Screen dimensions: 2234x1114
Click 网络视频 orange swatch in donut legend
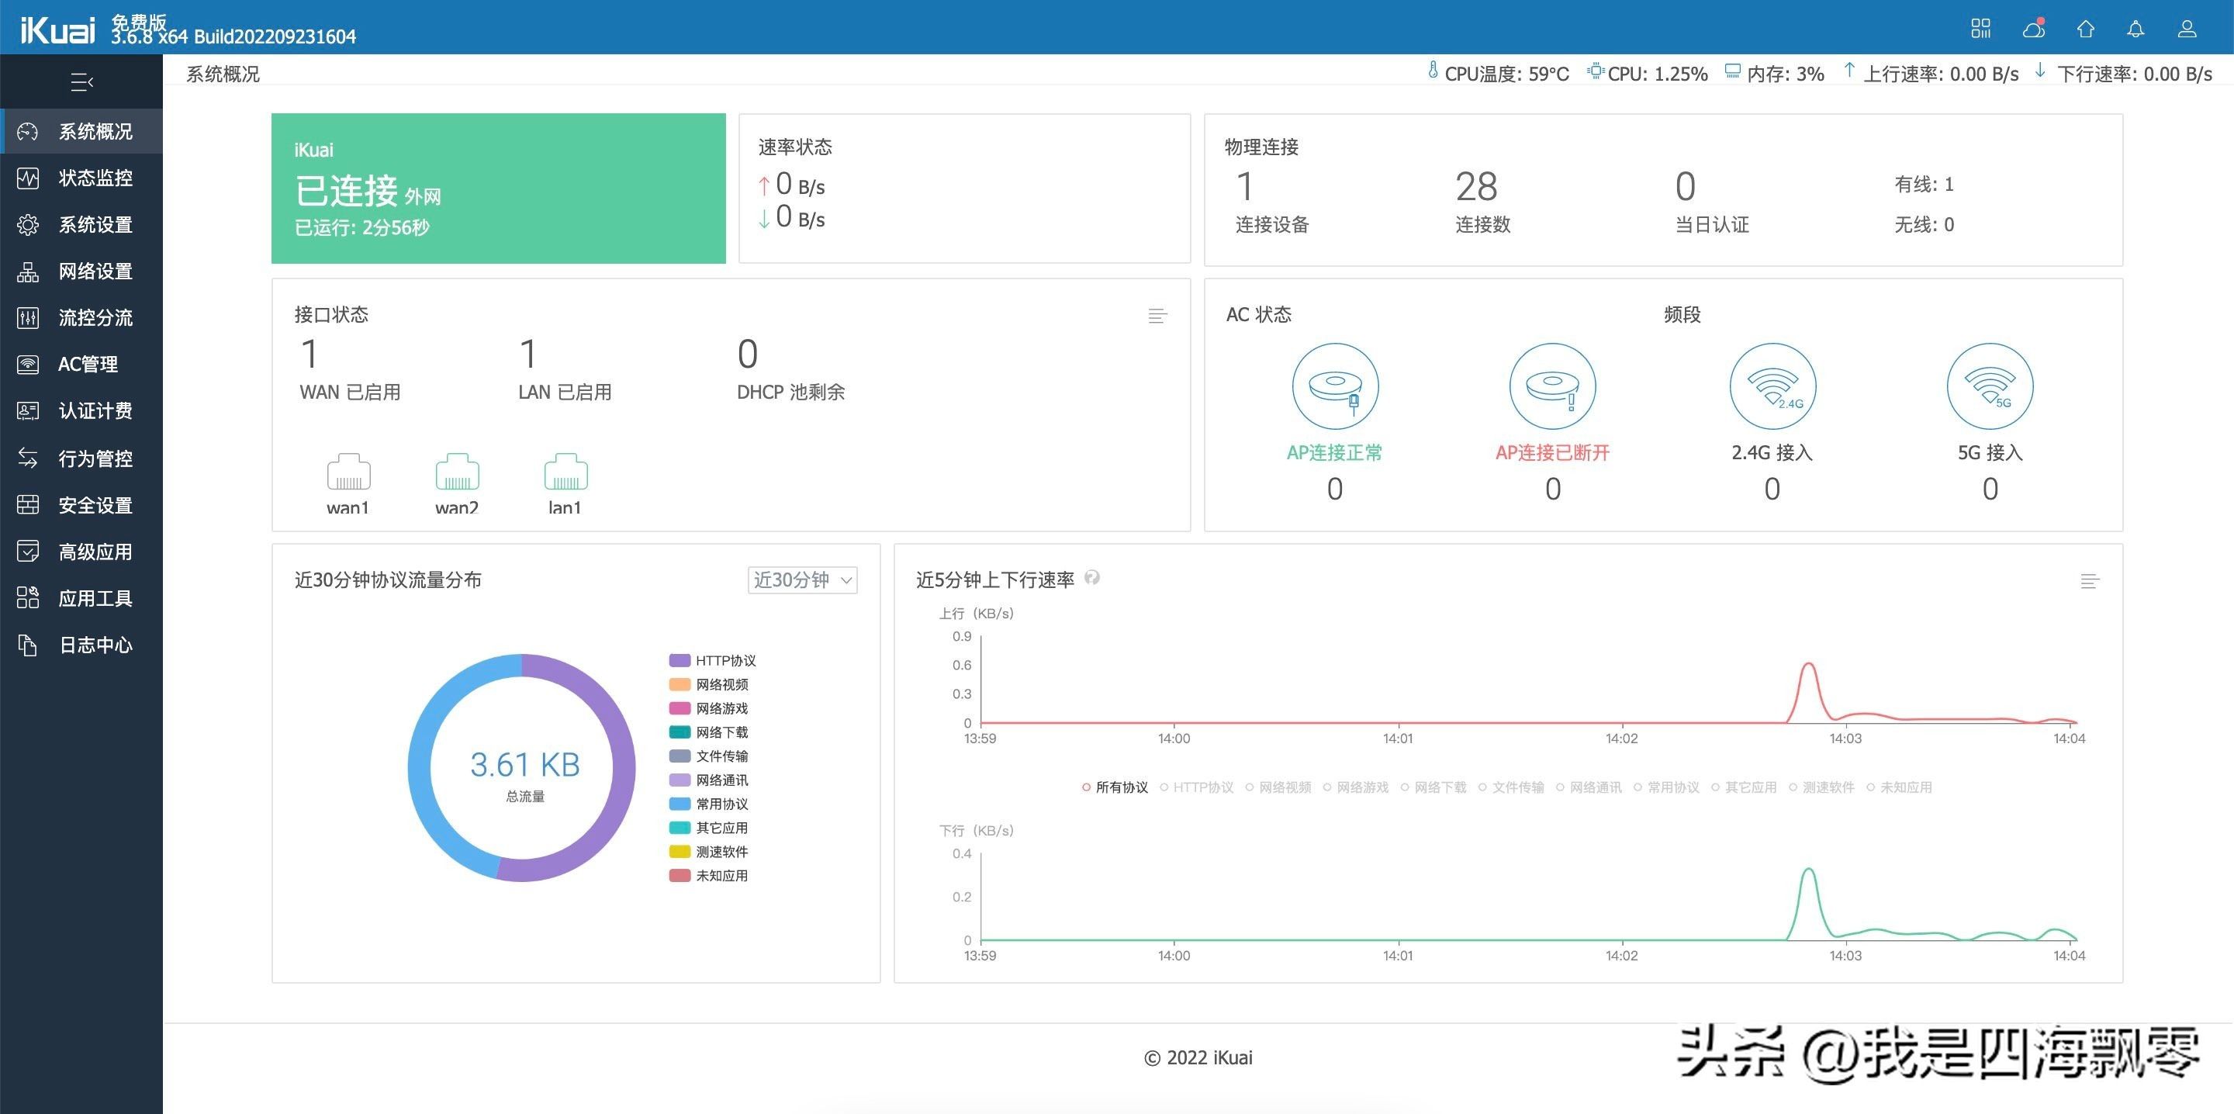pos(680,684)
